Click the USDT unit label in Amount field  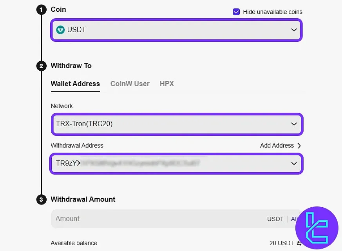click(275, 219)
